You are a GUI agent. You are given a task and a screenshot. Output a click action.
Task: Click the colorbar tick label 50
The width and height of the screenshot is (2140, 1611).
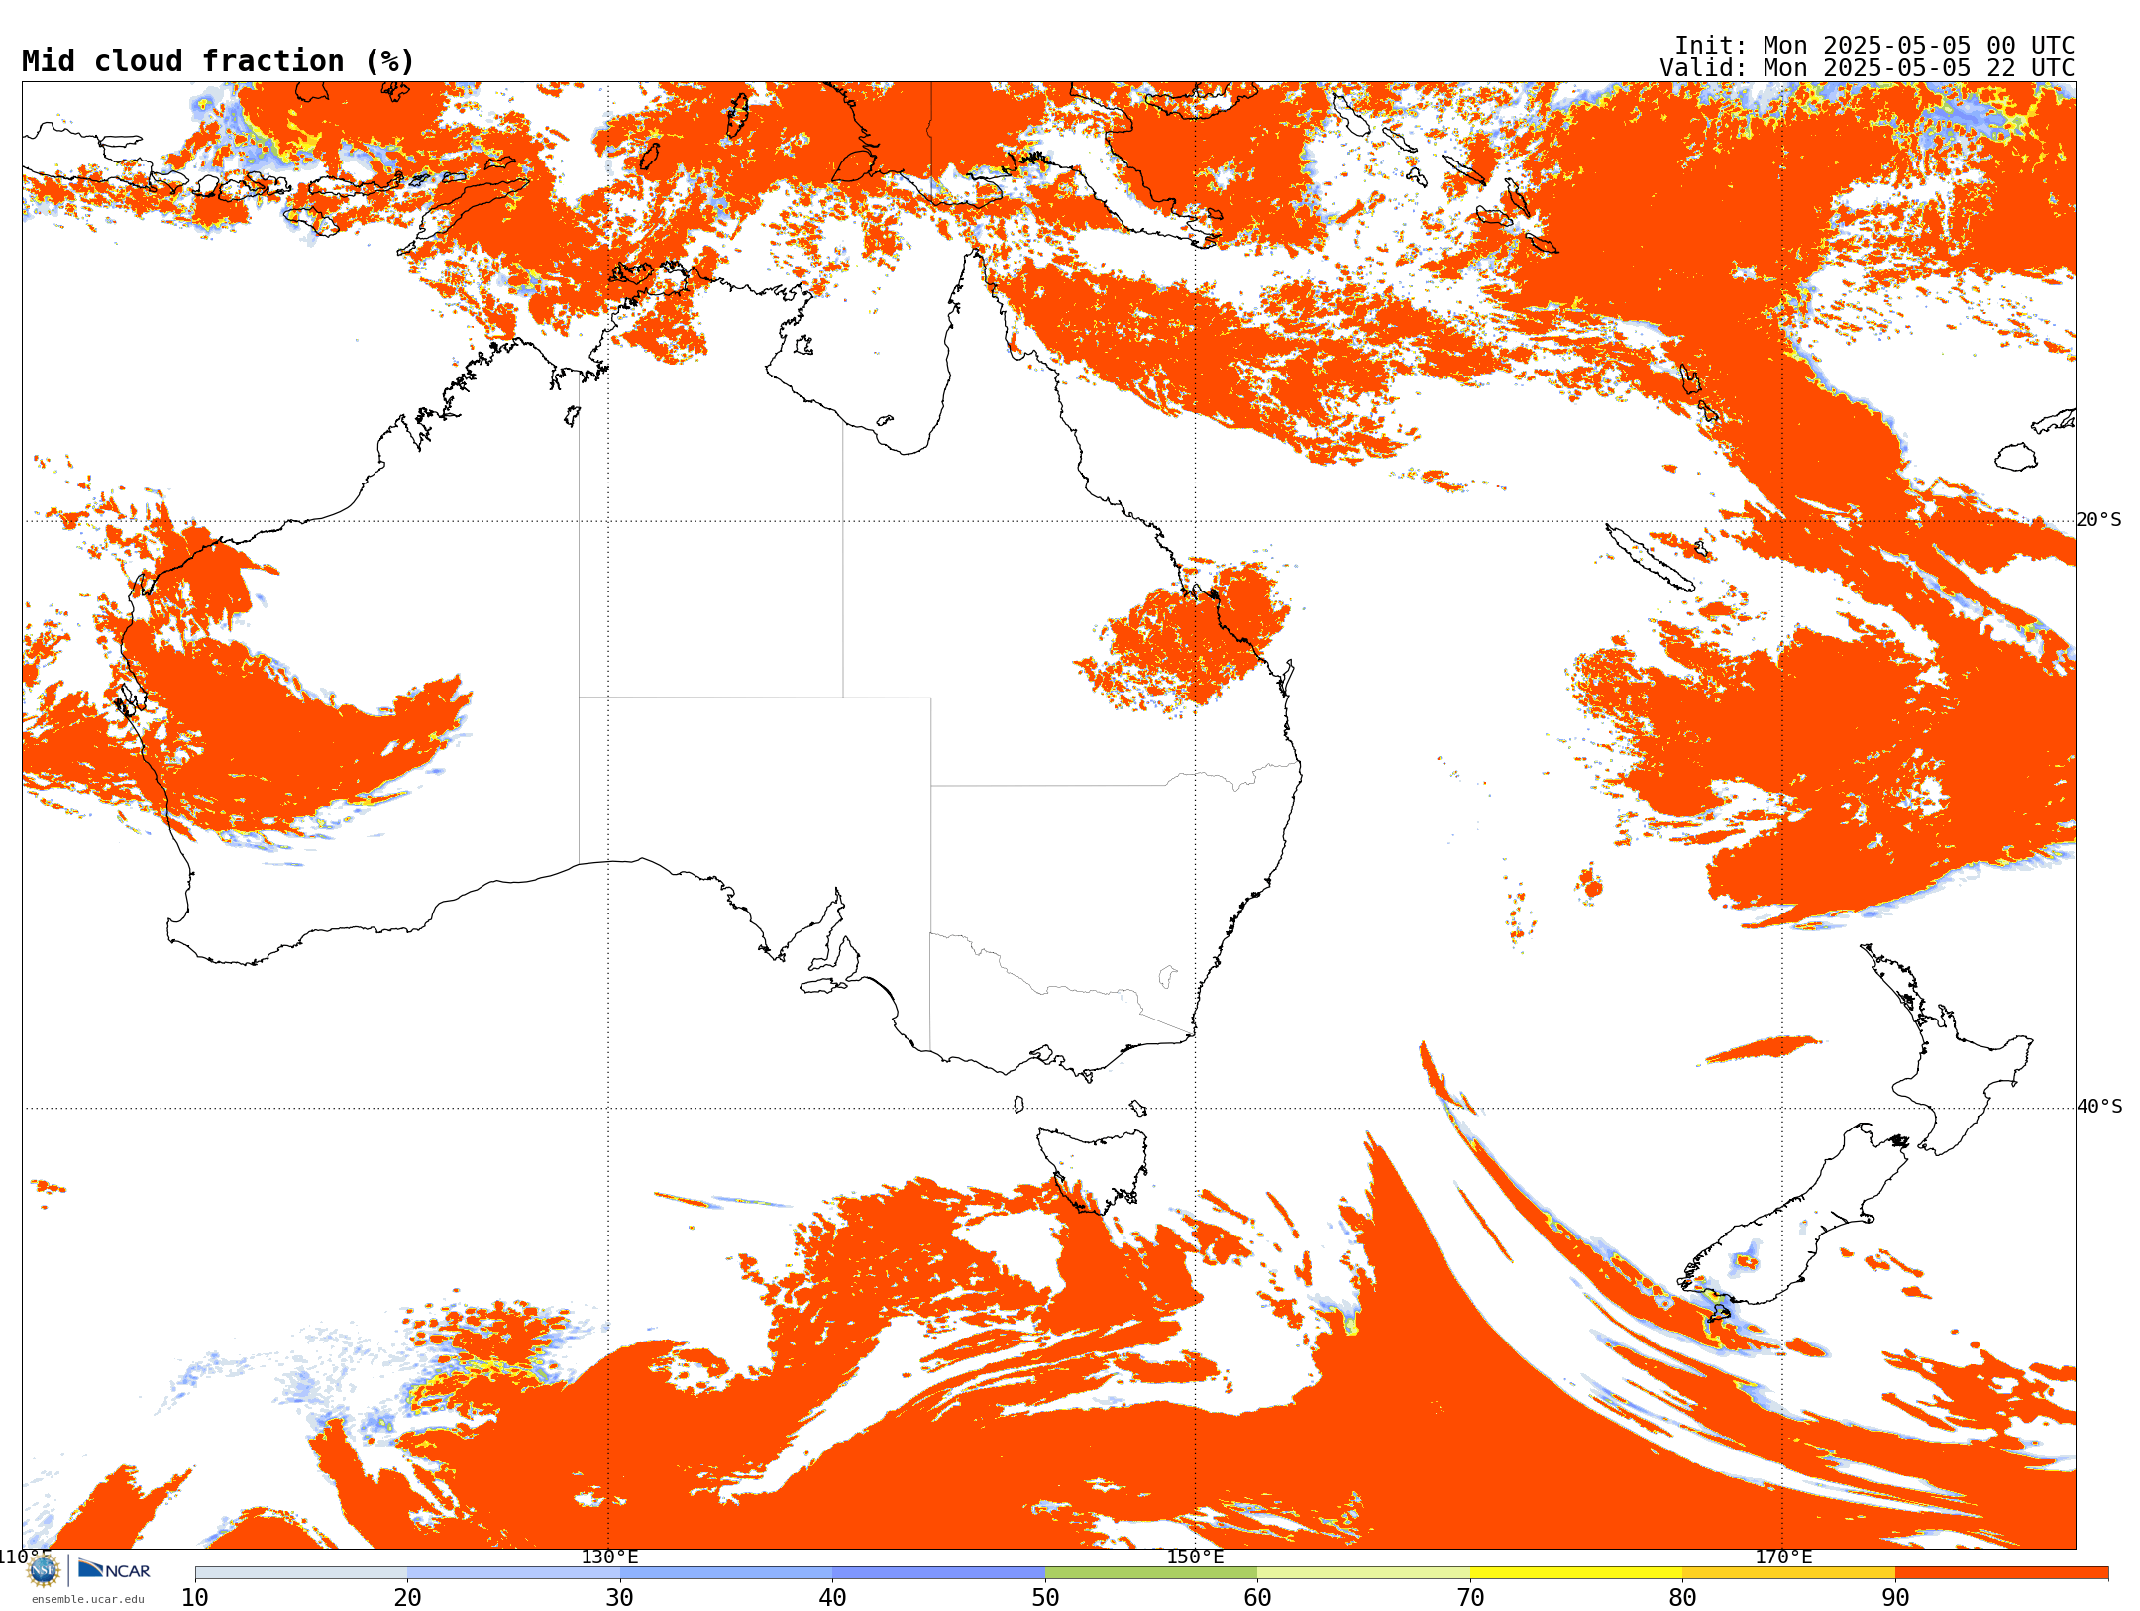pyautogui.click(x=1045, y=1597)
